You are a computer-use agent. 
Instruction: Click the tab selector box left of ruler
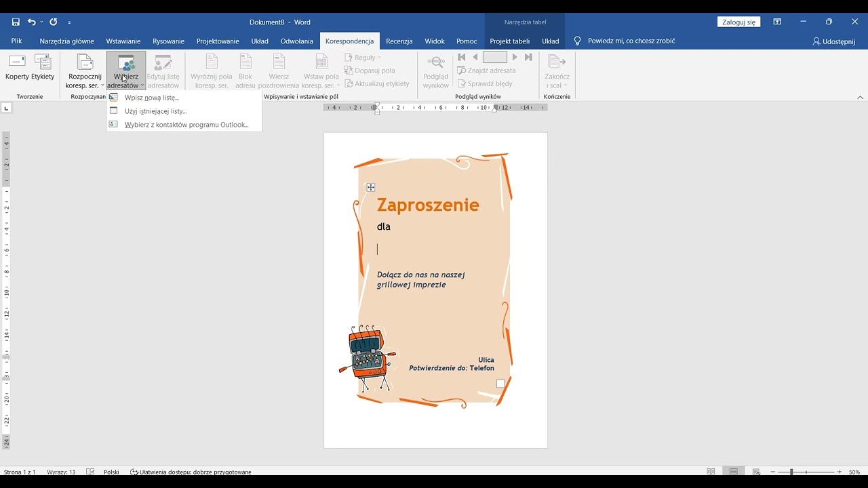pos(6,107)
